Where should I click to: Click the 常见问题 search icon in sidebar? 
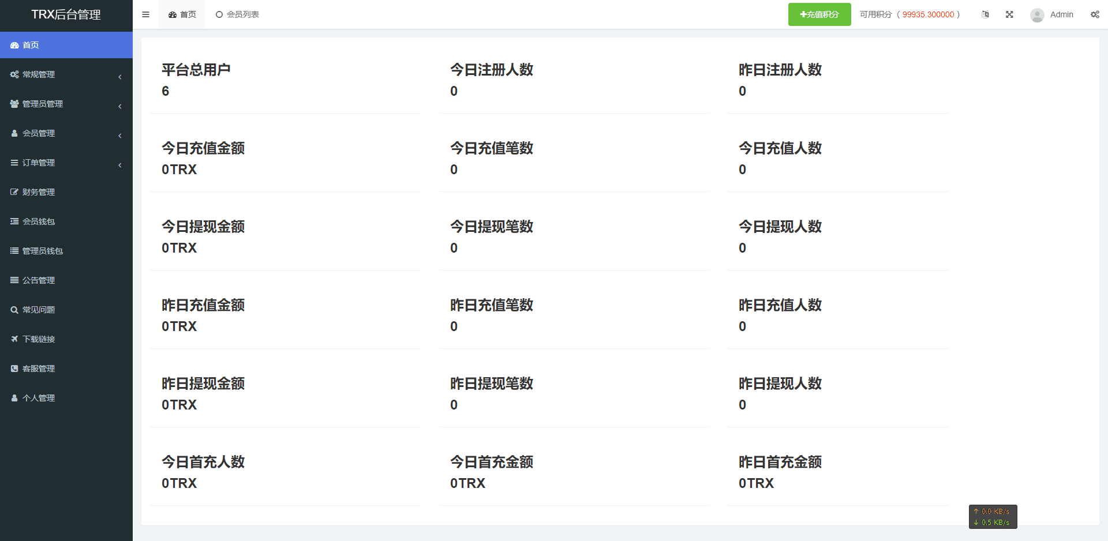tap(14, 310)
